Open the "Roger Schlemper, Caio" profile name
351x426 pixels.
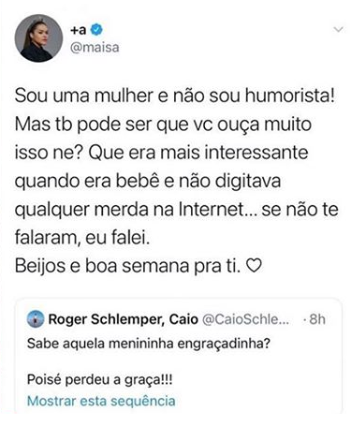pyautogui.click(x=124, y=319)
